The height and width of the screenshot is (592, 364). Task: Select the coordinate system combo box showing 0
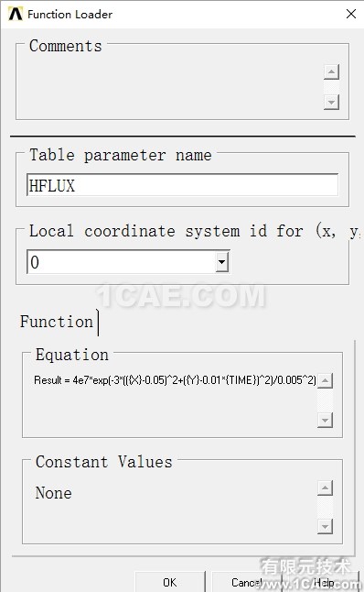pos(128,262)
